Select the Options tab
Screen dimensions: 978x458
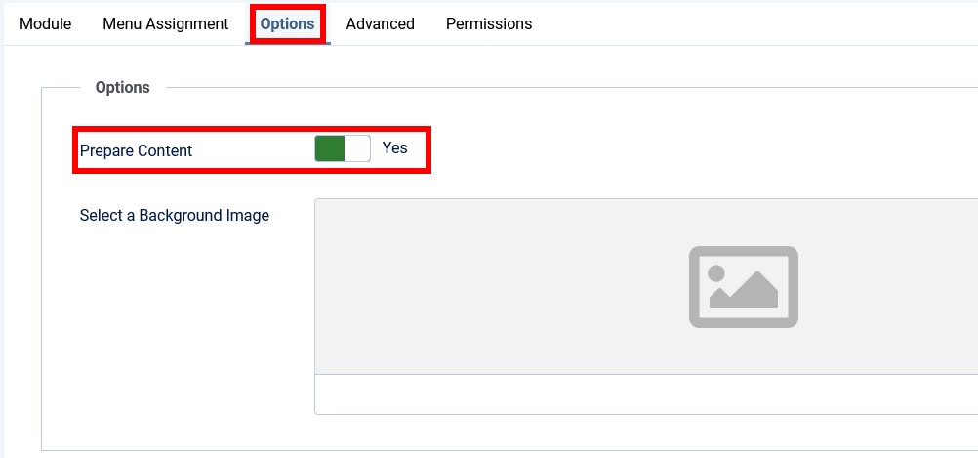[x=288, y=23]
